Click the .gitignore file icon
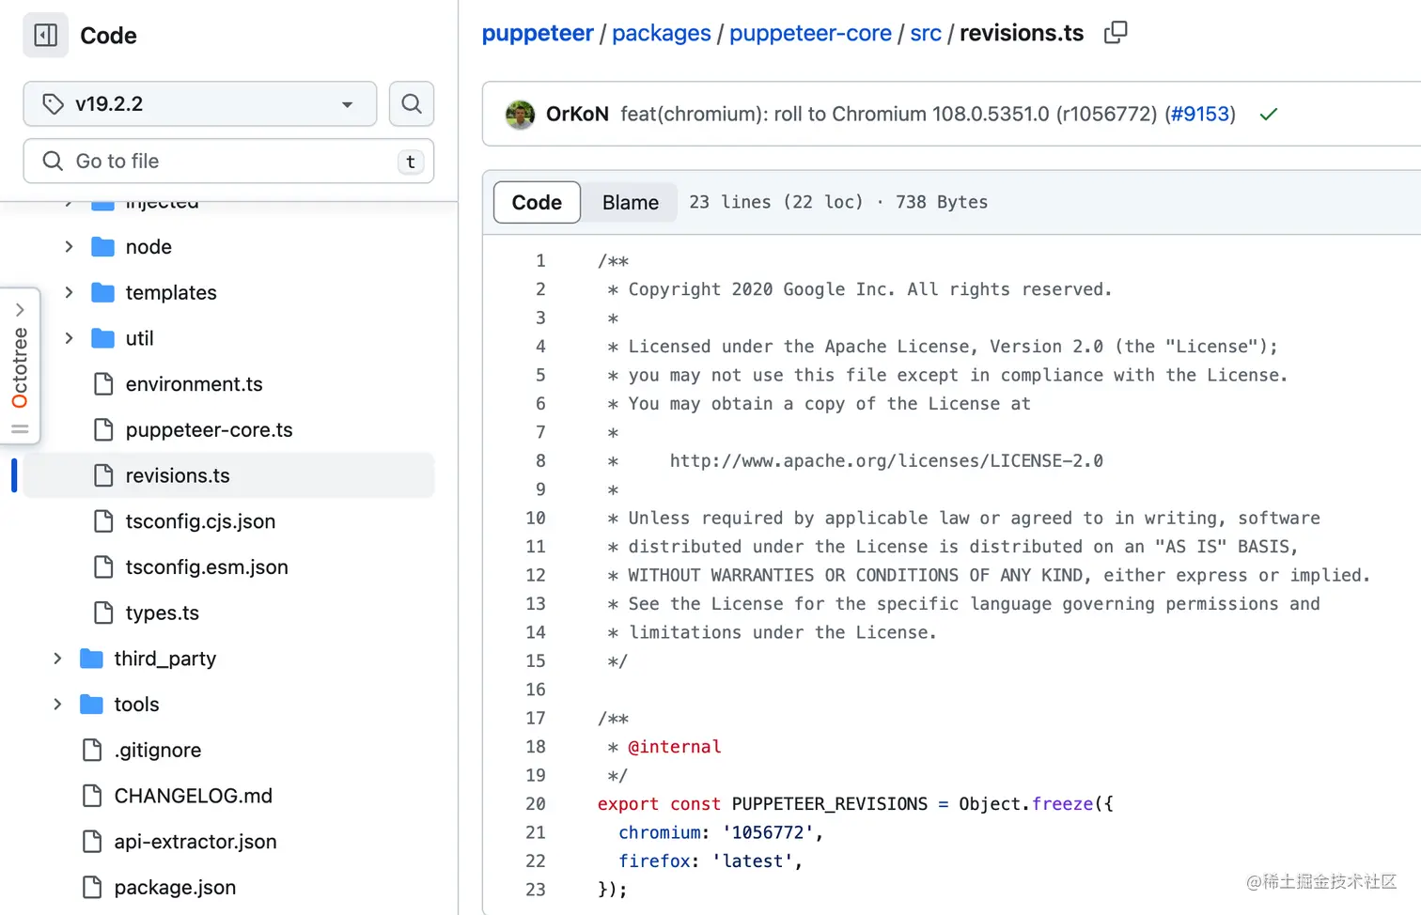 [92, 750]
